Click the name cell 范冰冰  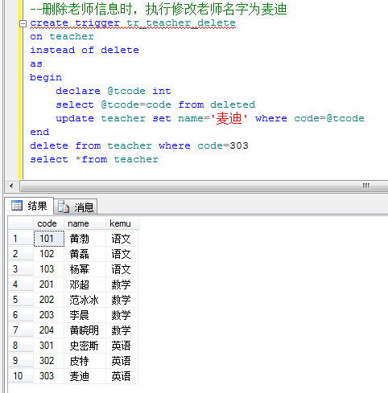click(x=85, y=300)
